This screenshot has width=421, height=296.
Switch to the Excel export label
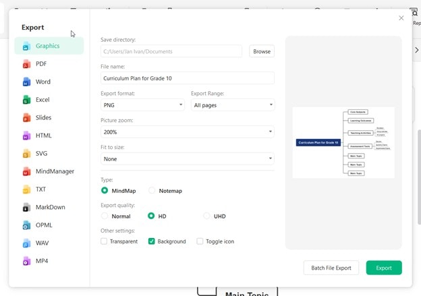click(43, 100)
